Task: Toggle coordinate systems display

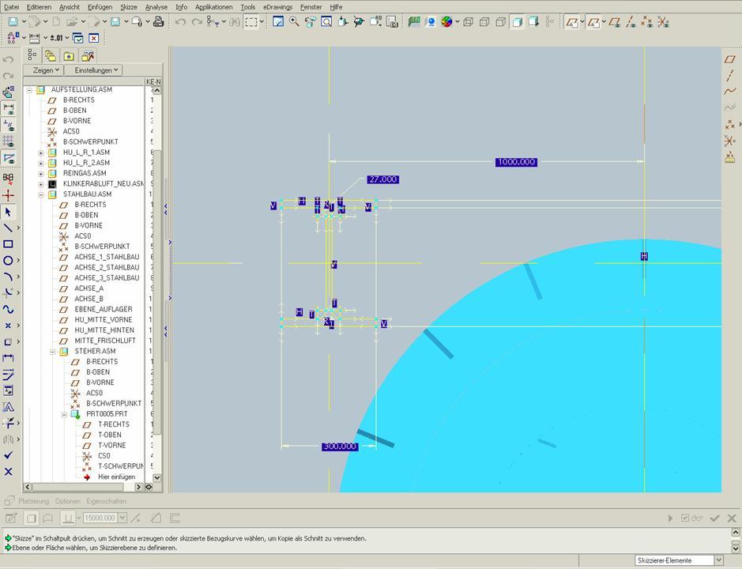Action: (x=663, y=22)
